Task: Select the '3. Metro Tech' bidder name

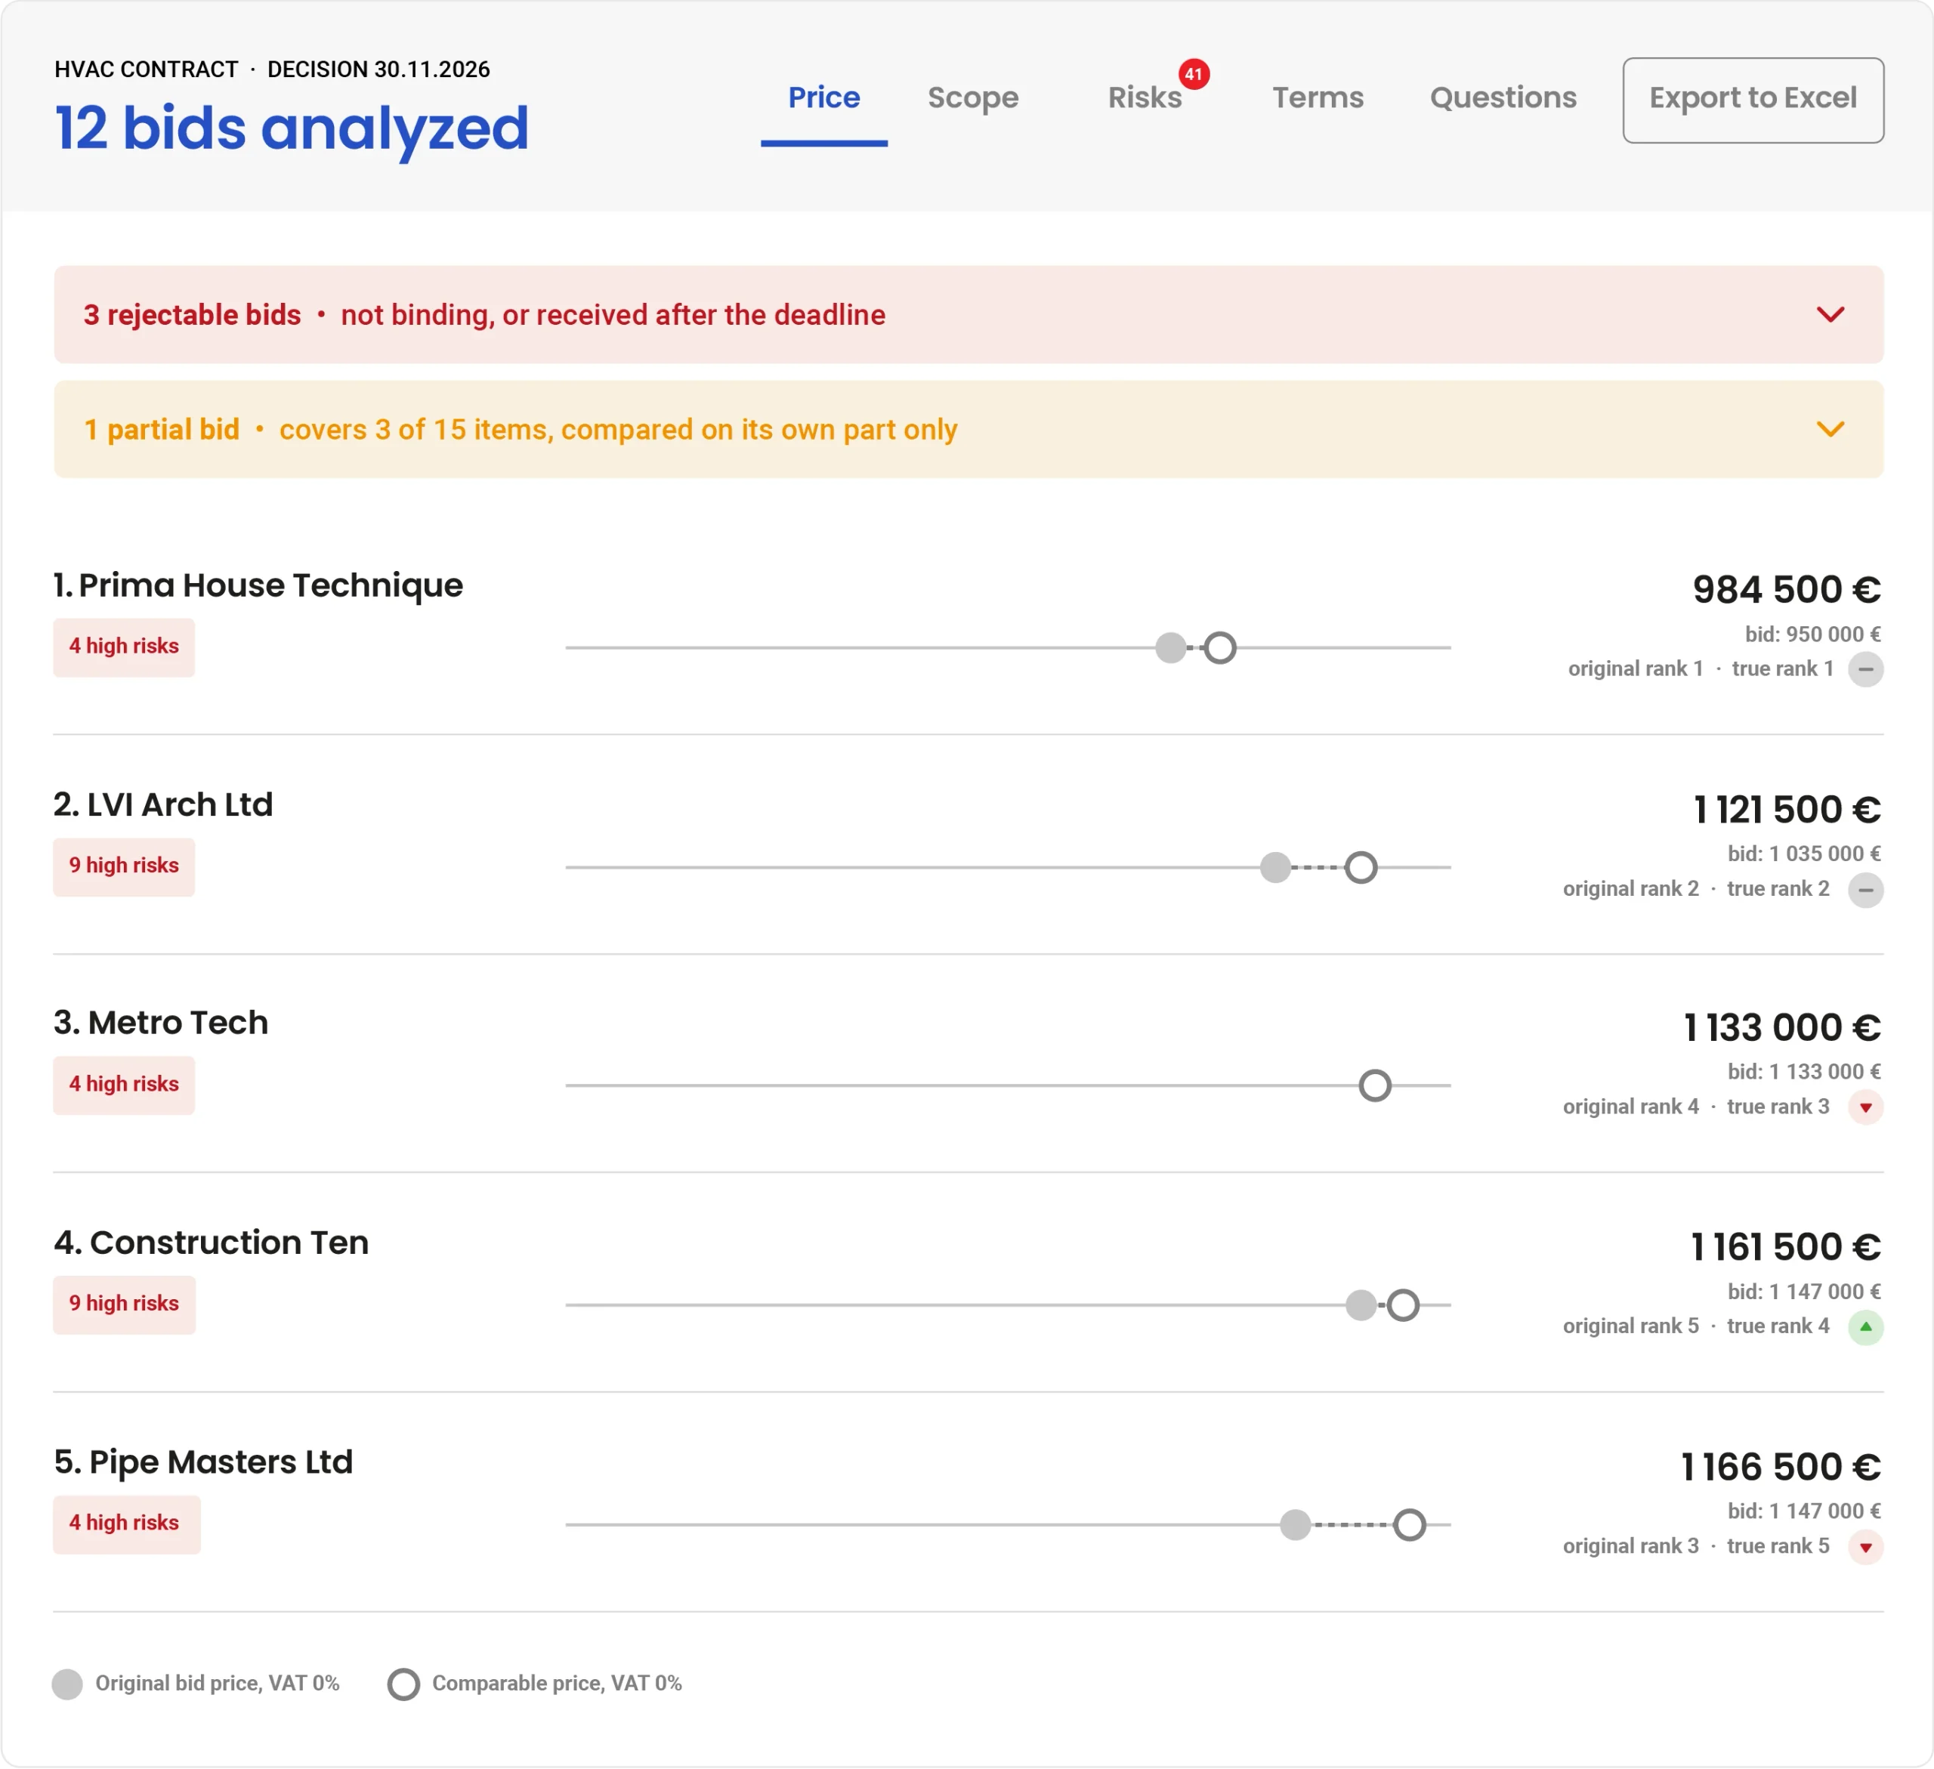Action: 161,1023
